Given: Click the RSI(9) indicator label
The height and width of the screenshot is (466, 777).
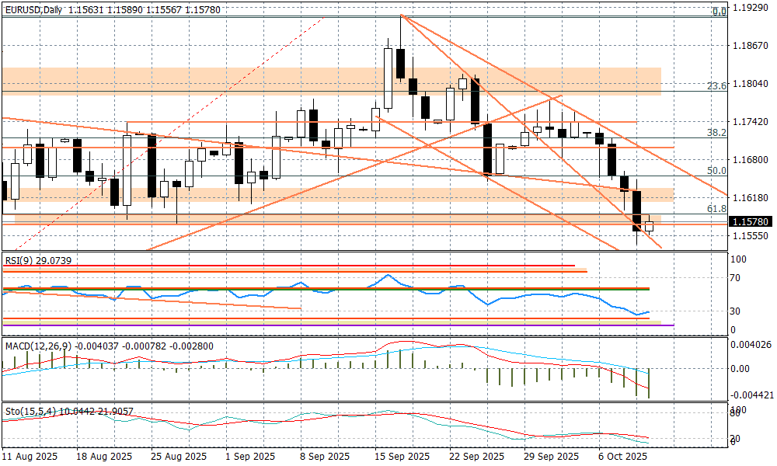Looking at the screenshot, I should (20, 261).
